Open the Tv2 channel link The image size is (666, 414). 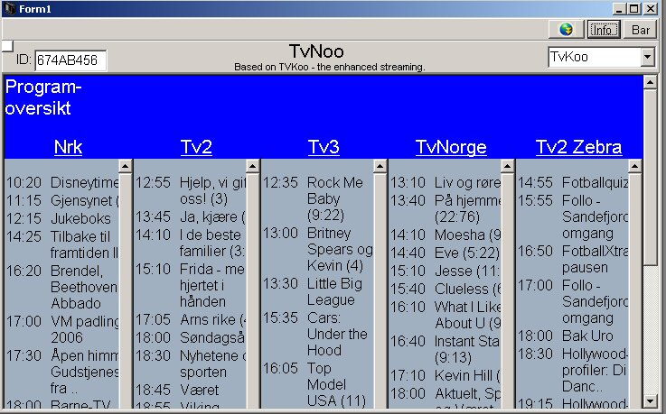coord(196,147)
